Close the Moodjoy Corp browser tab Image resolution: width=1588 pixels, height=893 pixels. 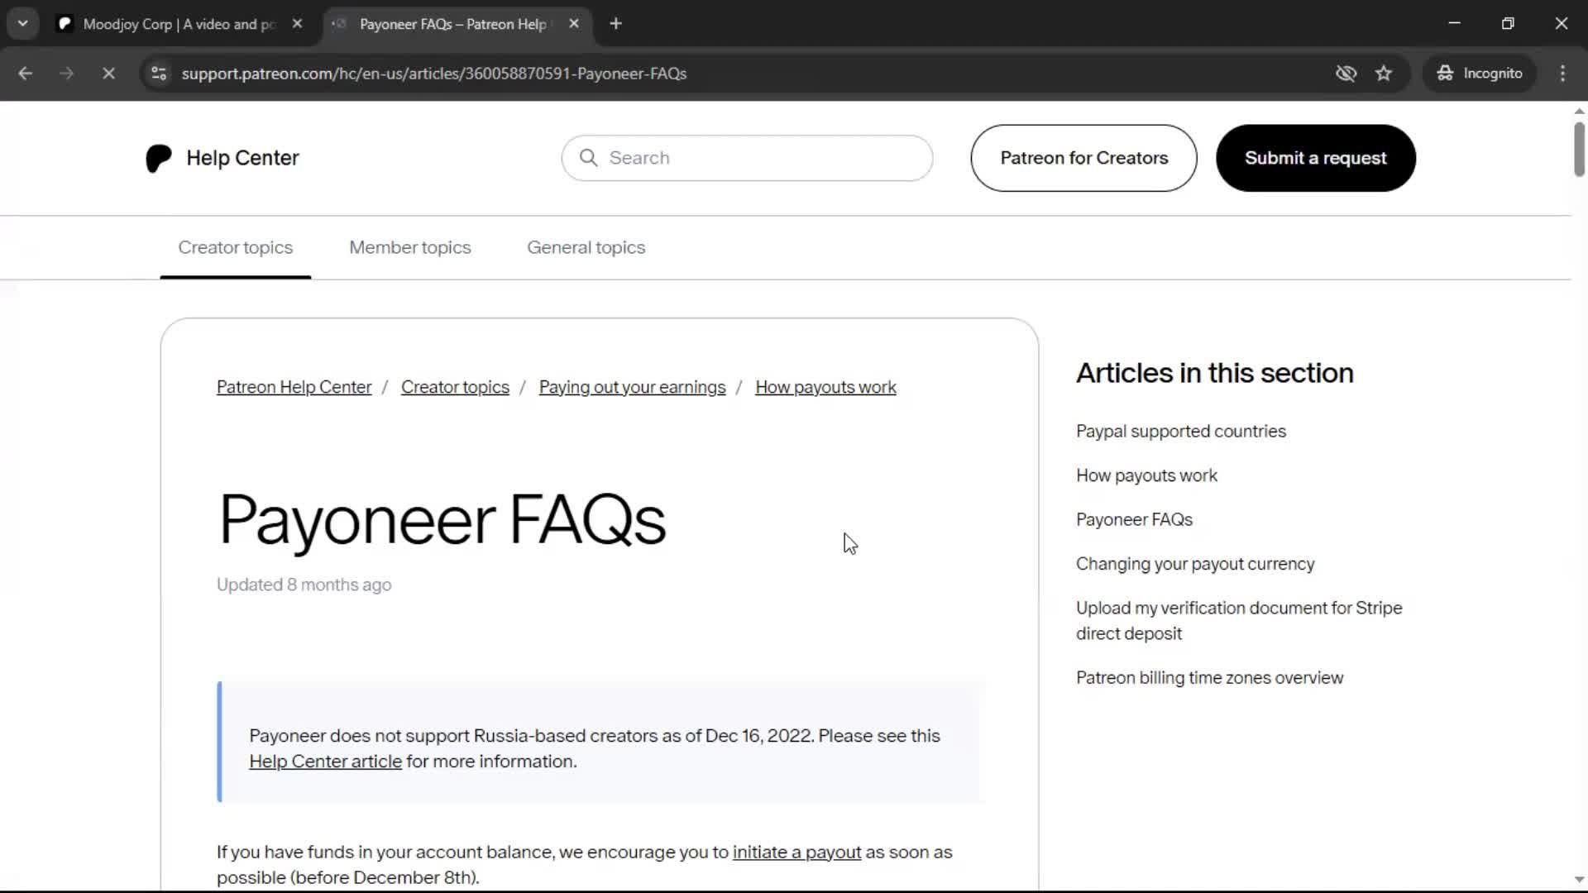297,24
